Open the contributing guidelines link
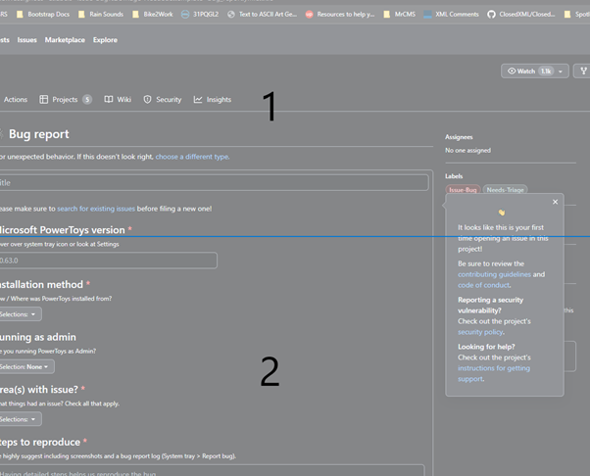590x476 pixels. [x=494, y=274]
